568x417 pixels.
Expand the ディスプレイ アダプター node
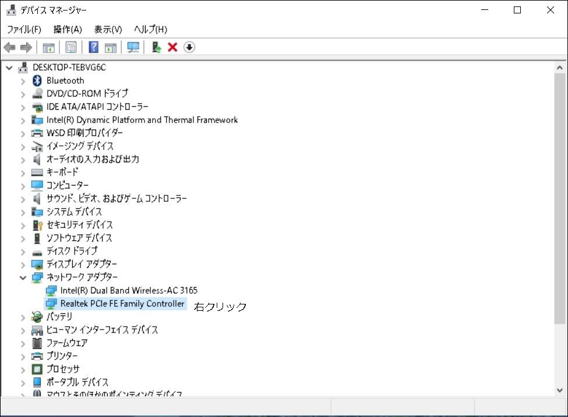(x=23, y=265)
